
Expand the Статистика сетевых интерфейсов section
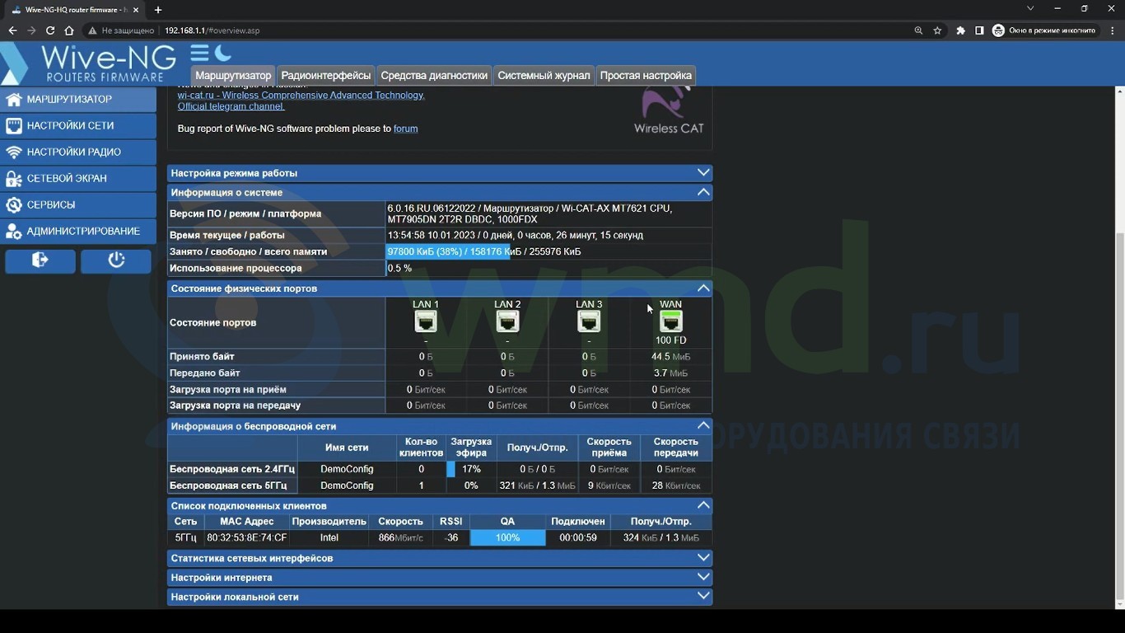point(440,558)
